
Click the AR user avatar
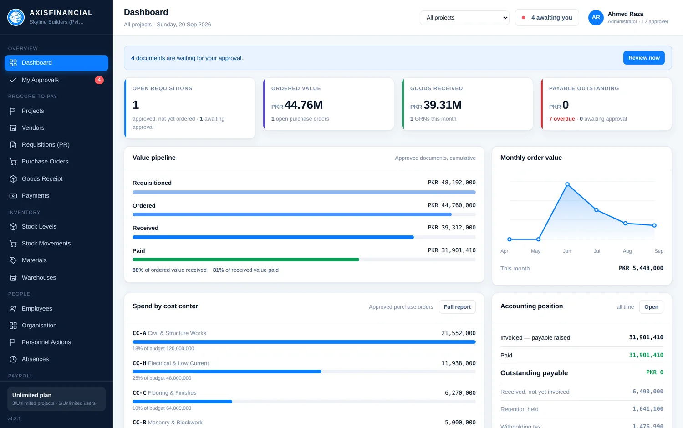point(596,18)
